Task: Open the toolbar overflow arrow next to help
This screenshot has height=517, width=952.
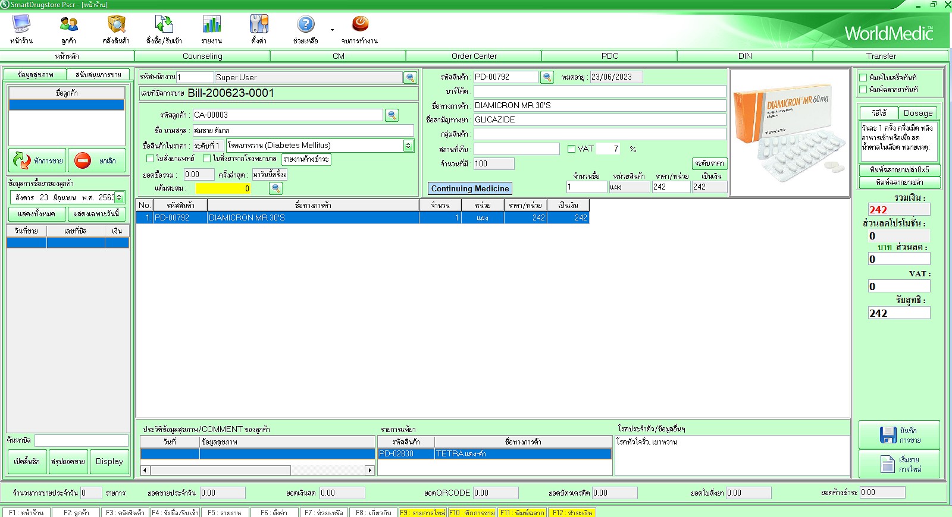Action: (332, 30)
